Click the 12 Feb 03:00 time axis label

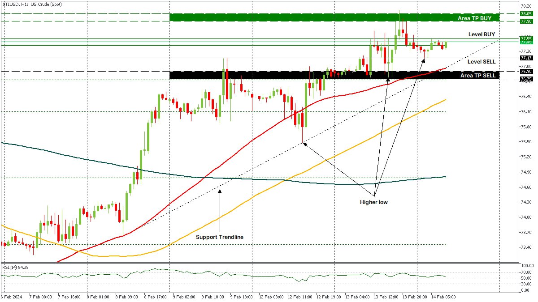coord(272,297)
